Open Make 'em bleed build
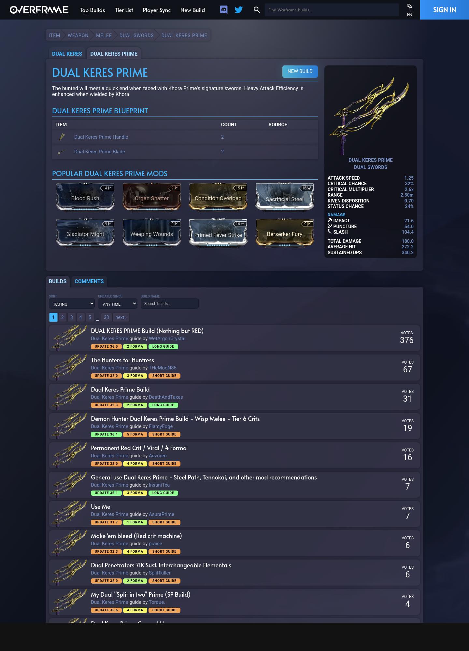Viewport: 469px width, 651px height. pyautogui.click(x=136, y=536)
